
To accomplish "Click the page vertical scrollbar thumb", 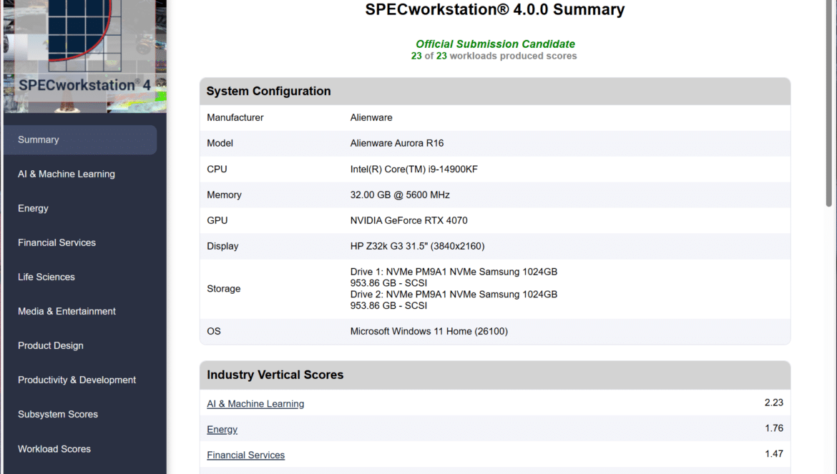I will click(x=829, y=104).
